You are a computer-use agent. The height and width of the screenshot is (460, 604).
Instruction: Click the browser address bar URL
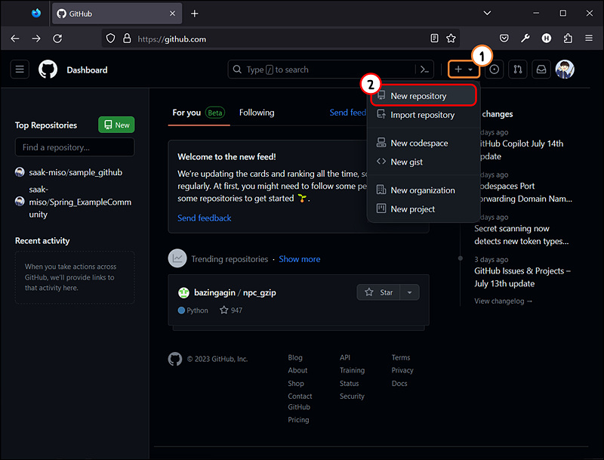(x=171, y=39)
